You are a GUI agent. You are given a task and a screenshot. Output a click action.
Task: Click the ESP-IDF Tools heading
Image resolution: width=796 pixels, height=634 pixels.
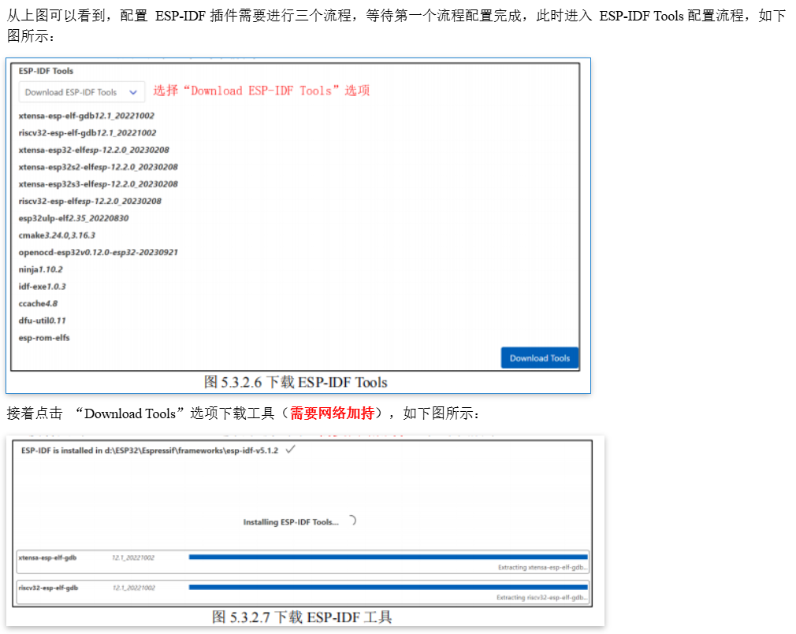click(x=46, y=71)
